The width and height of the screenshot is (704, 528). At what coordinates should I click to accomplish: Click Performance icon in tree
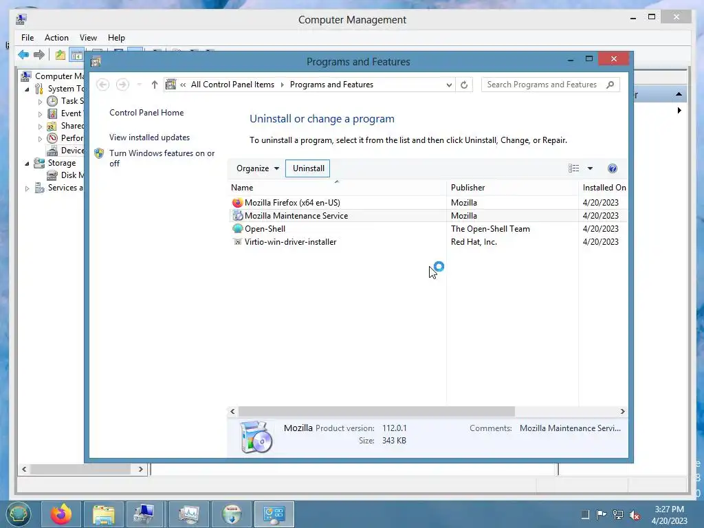[52, 137]
